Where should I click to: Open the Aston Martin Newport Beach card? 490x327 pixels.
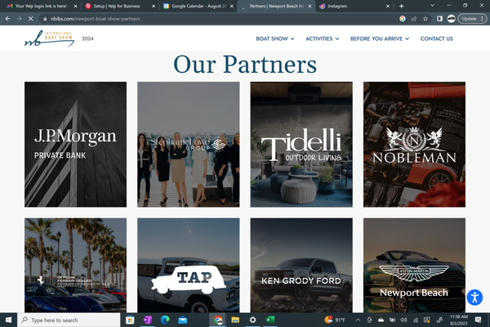pos(414,266)
